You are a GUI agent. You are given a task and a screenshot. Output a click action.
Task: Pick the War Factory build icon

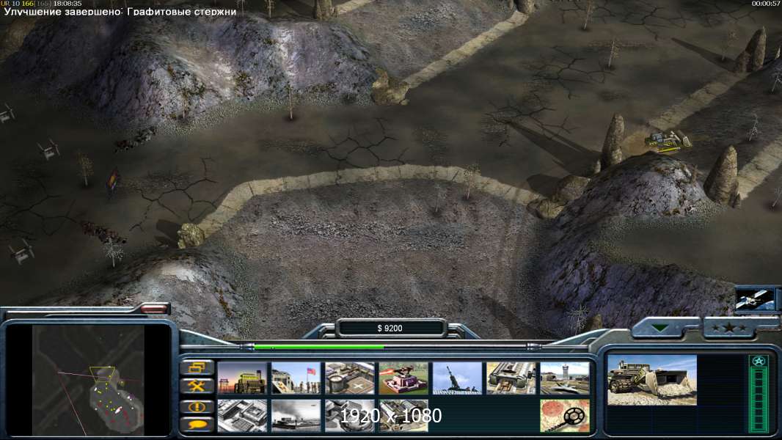click(511, 378)
